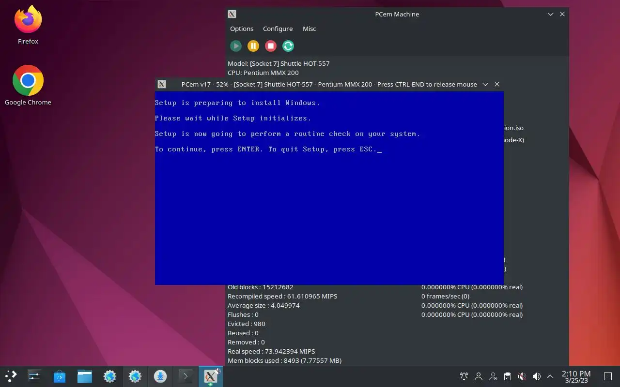
Task: Open notifications bell in system tray
Action: click(x=464, y=376)
